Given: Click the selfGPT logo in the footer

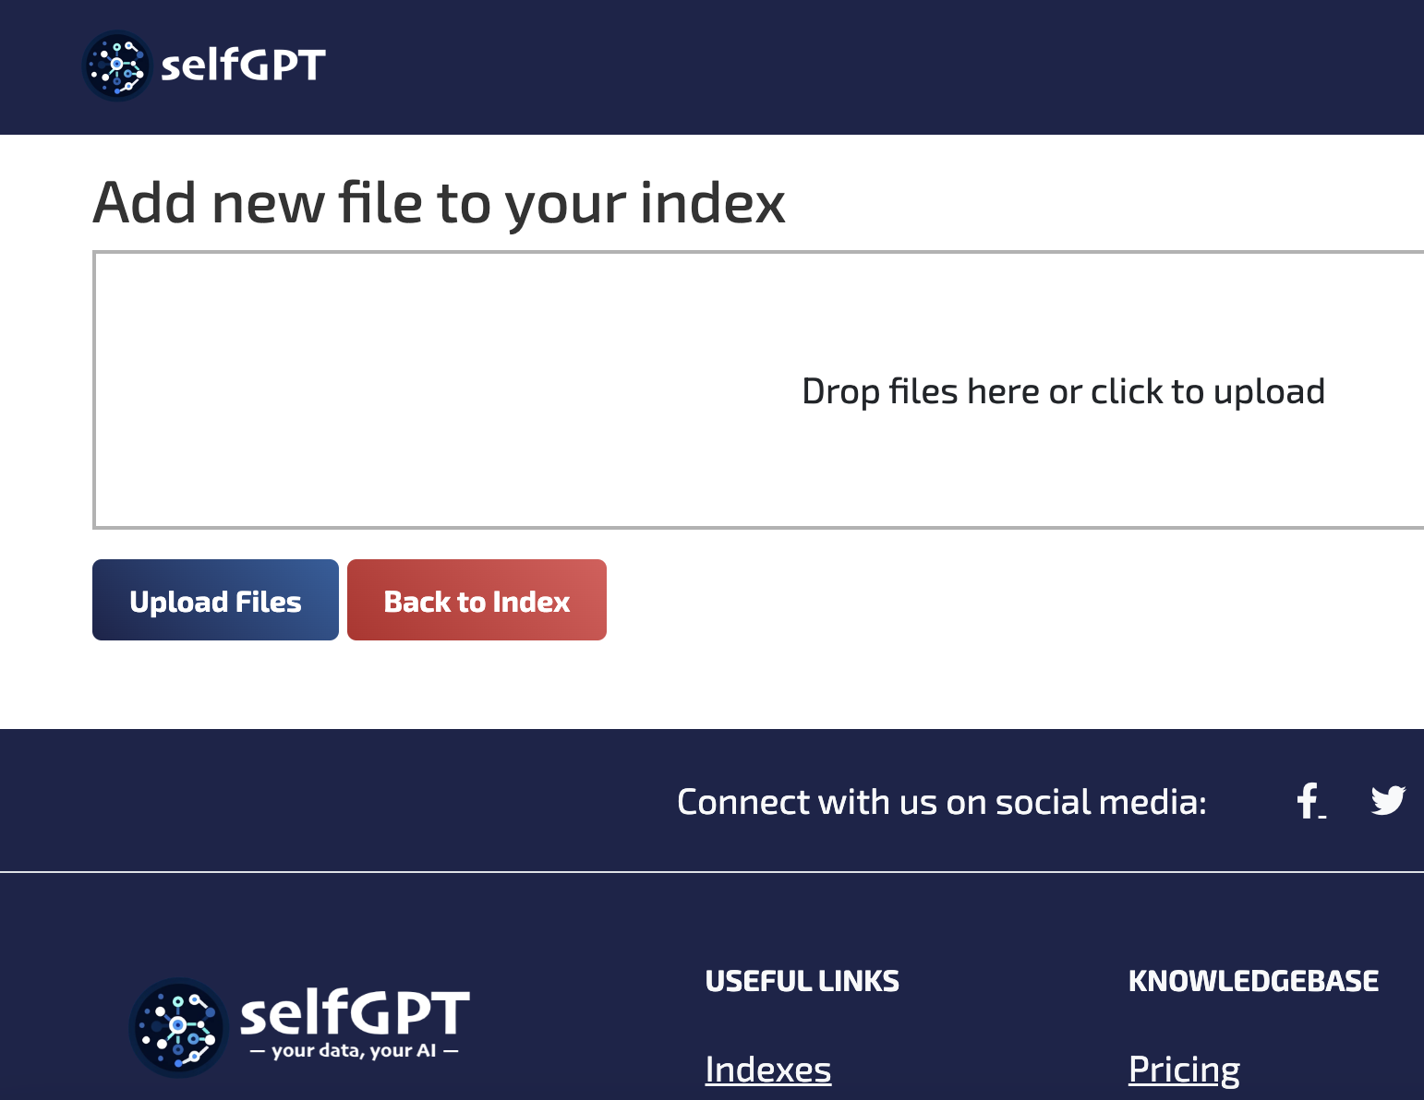Looking at the screenshot, I should (297, 1024).
